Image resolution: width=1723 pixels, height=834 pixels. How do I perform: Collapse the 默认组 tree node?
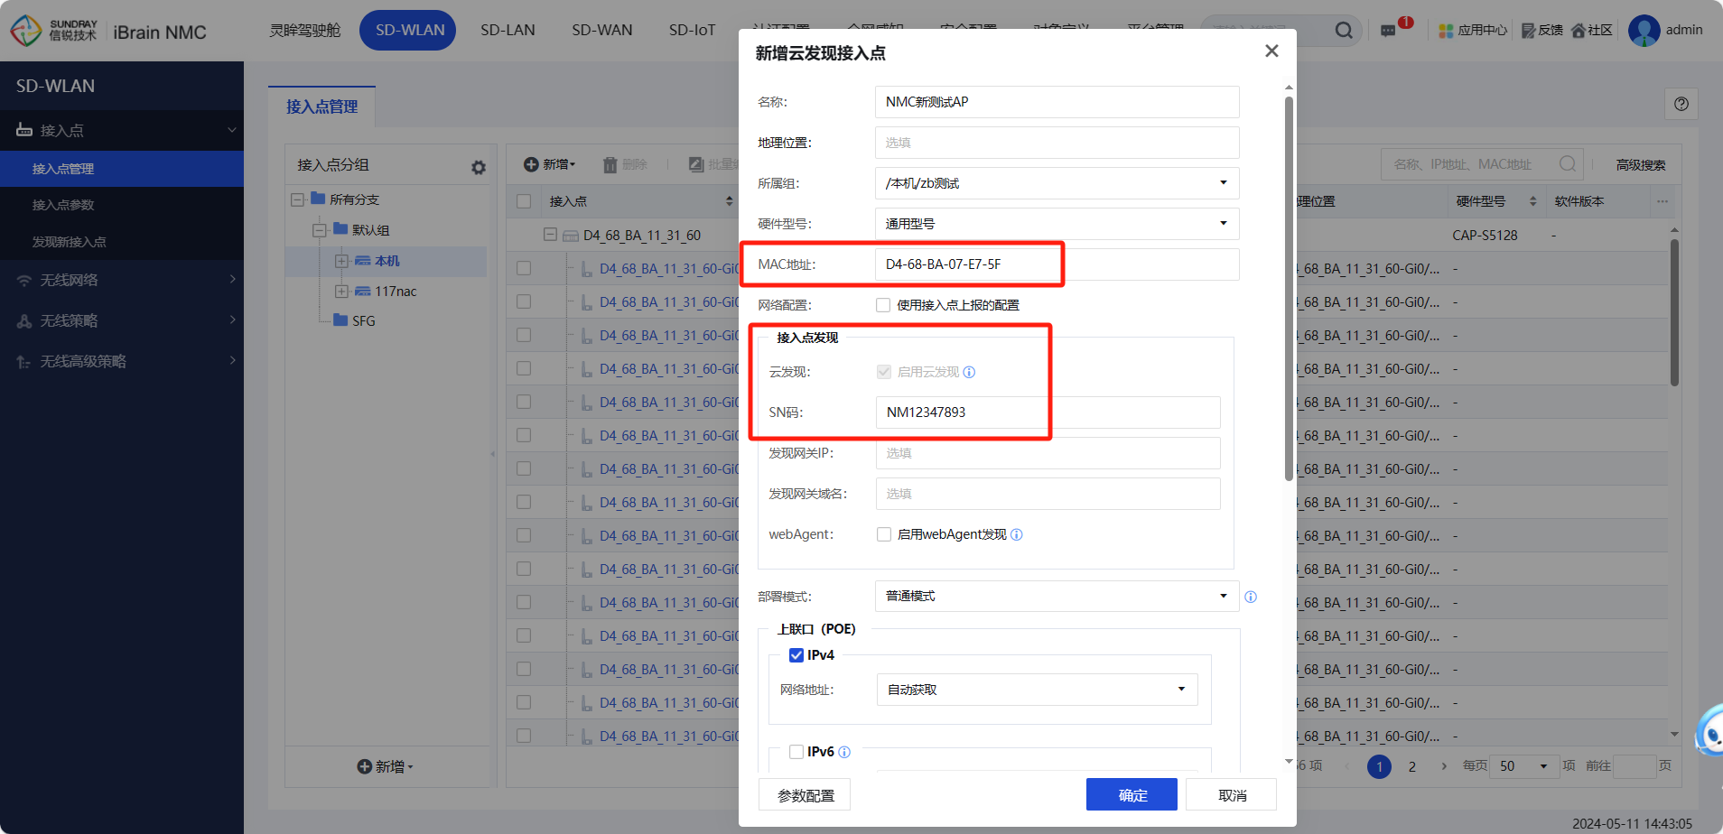319,230
